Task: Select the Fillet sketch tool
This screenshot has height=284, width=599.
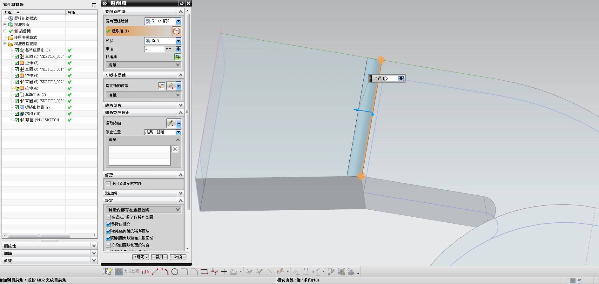Action: [x=185, y=272]
